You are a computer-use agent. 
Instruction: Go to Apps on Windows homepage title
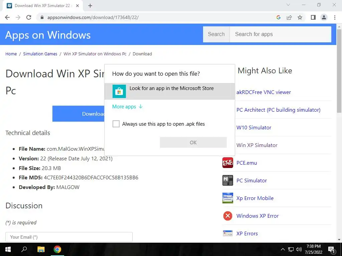tap(48, 35)
